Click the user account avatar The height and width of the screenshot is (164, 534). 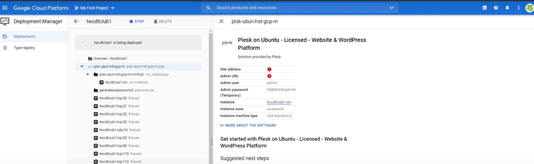coord(529,8)
